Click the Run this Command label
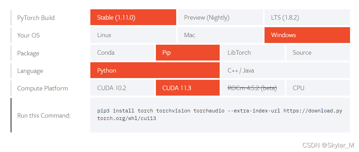 pyautogui.click(x=44, y=116)
